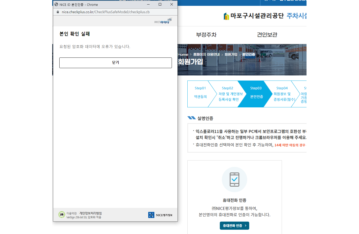
Task: Go to Home via breadcrumb
Action: pyautogui.click(x=183, y=54)
